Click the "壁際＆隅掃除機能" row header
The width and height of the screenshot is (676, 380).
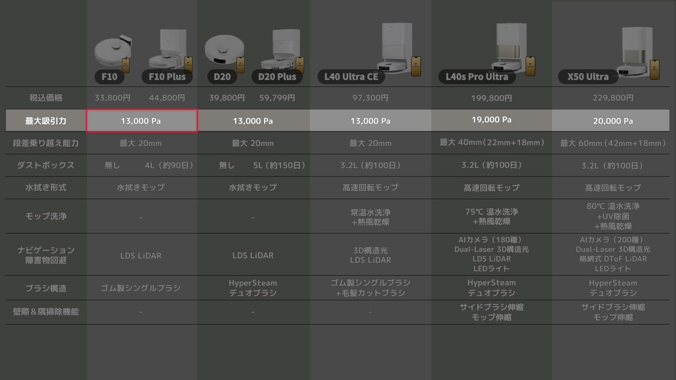tap(46, 312)
